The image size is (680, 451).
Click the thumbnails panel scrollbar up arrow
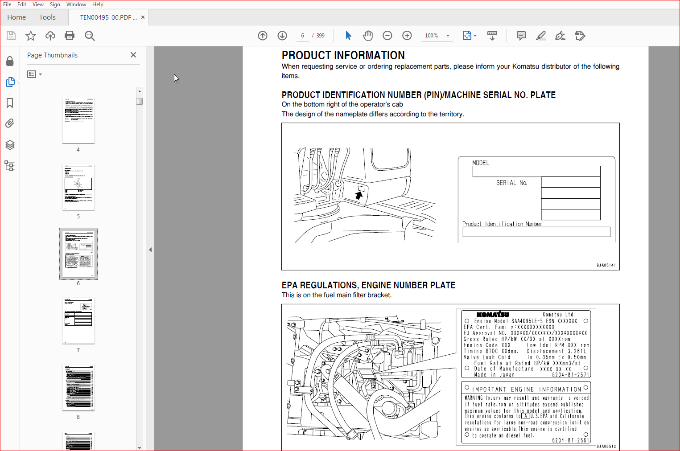(x=140, y=91)
